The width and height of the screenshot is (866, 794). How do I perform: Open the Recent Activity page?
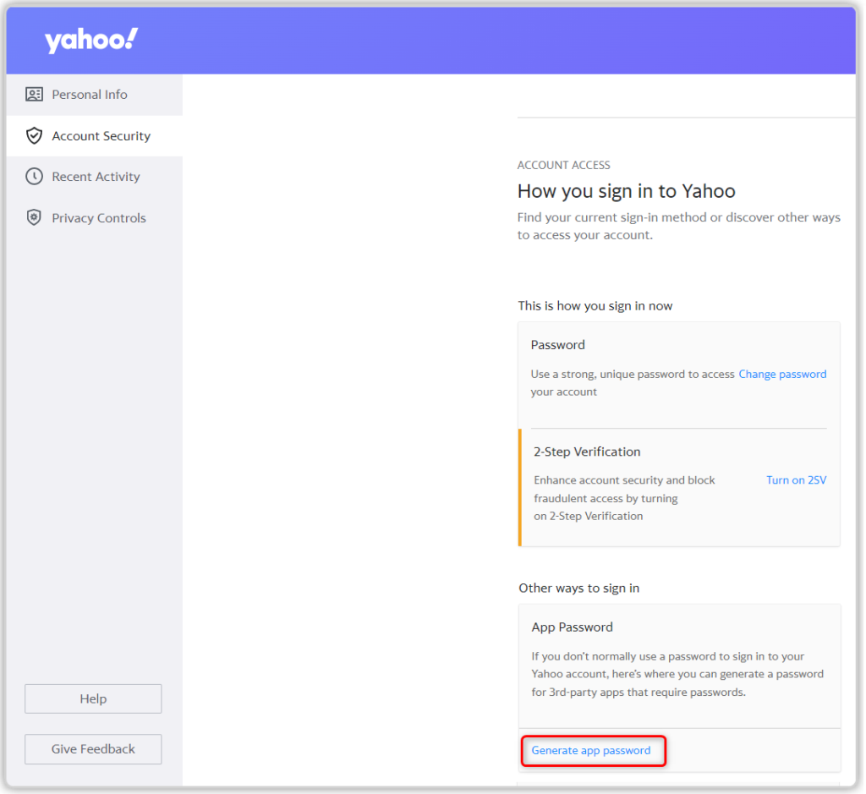pyautogui.click(x=96, y=176)
